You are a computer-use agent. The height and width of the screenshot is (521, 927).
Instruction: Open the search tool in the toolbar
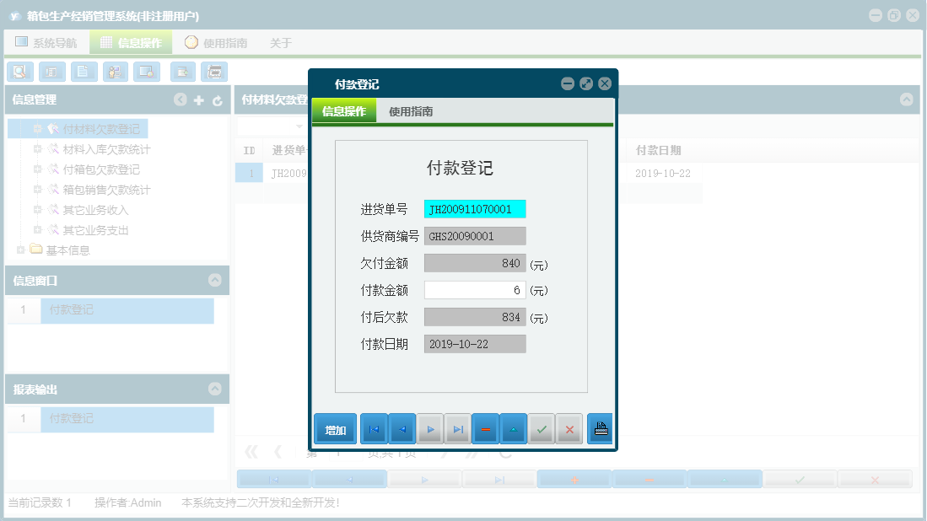19,72
